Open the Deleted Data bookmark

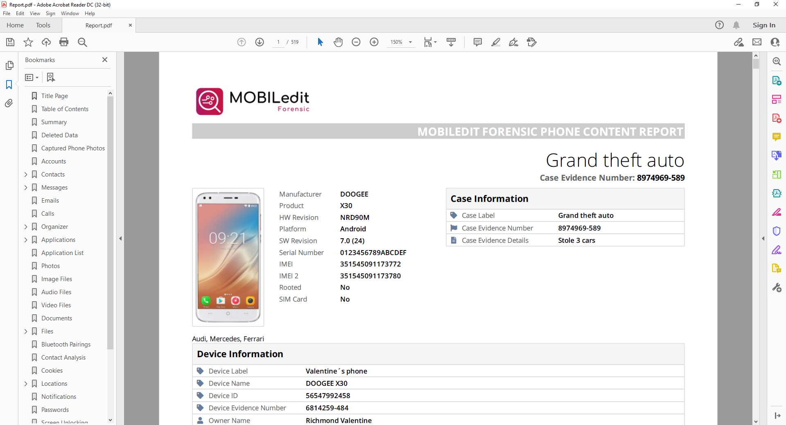[x=59, y=135]
